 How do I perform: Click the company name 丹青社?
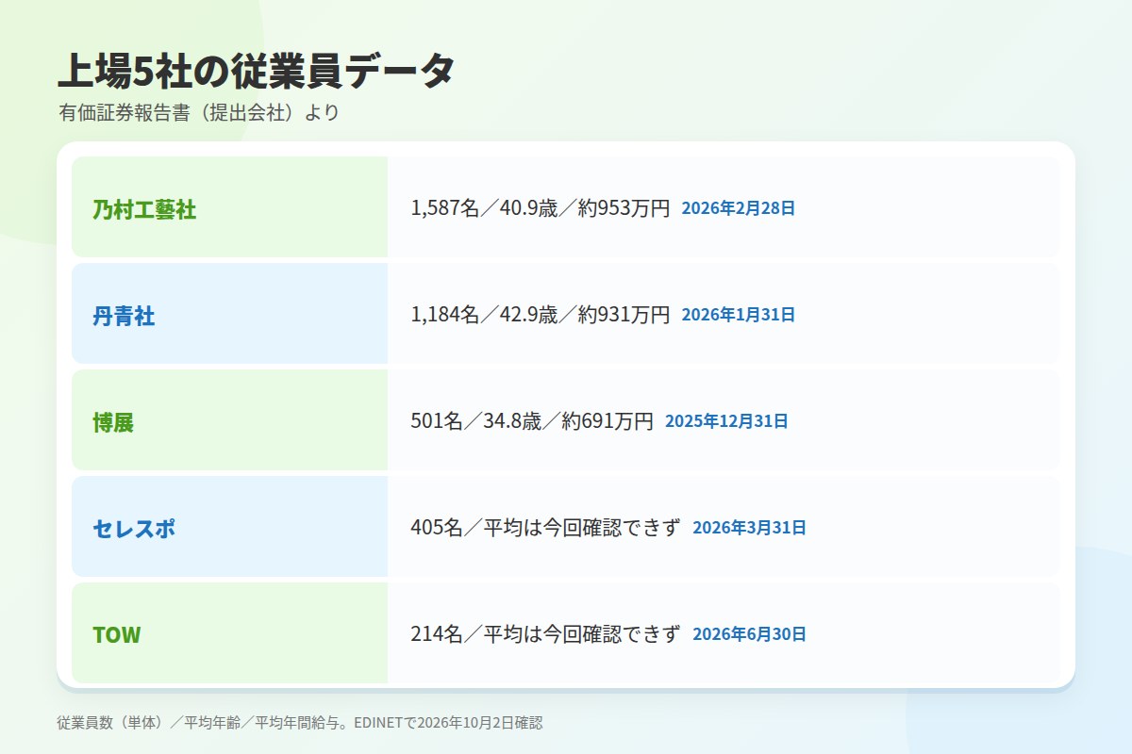(124, 316)
